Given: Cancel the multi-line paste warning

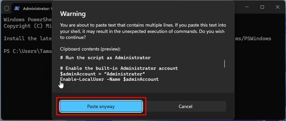Looking at the screenshot, I should coord(185,106).
